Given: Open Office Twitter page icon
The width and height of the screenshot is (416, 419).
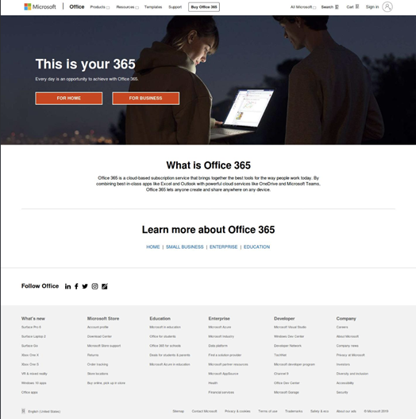Looking at the screenshot, I should click(85, 286).
